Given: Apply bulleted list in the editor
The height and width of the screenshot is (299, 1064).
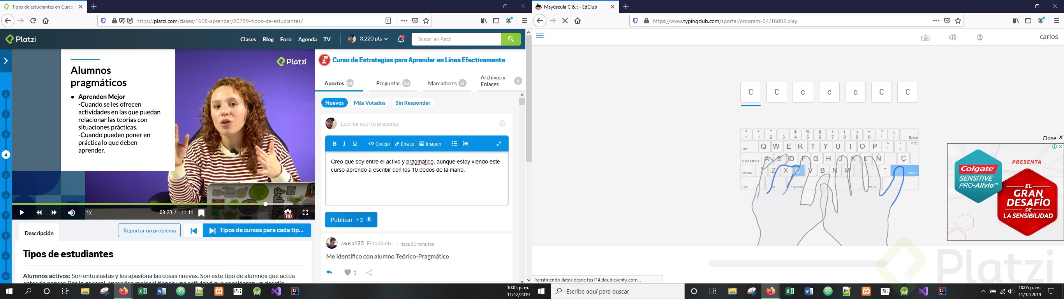Looking at the screenshot, I should [454, 144].
